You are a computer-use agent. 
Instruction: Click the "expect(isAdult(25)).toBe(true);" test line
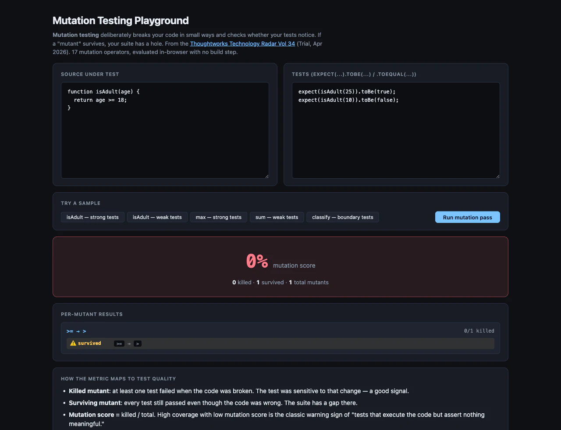347,92
